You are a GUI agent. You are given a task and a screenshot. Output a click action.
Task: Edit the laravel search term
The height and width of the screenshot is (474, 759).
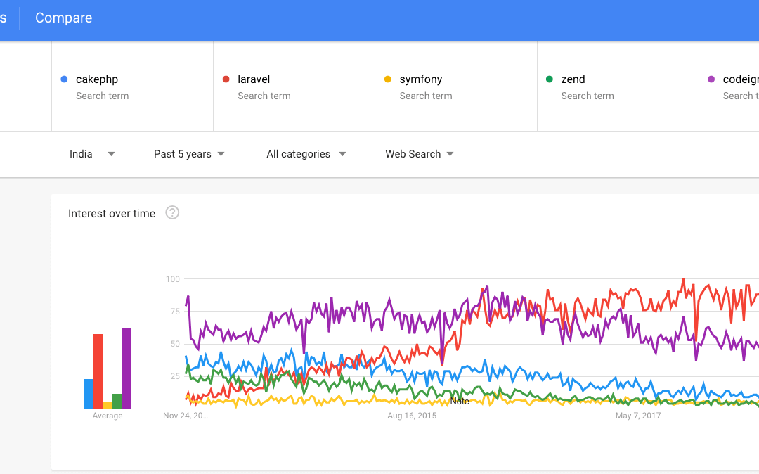254,79
